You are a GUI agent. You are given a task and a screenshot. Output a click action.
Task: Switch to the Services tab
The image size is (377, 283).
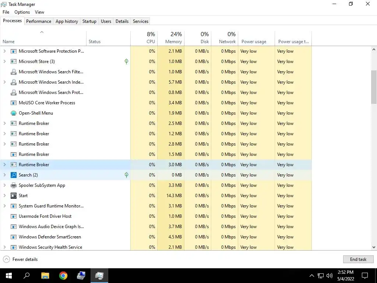coord(141,21)
